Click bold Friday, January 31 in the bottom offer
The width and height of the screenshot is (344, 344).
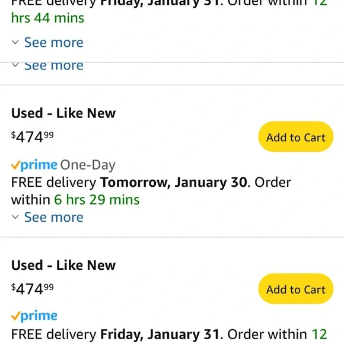coord(160,335)
